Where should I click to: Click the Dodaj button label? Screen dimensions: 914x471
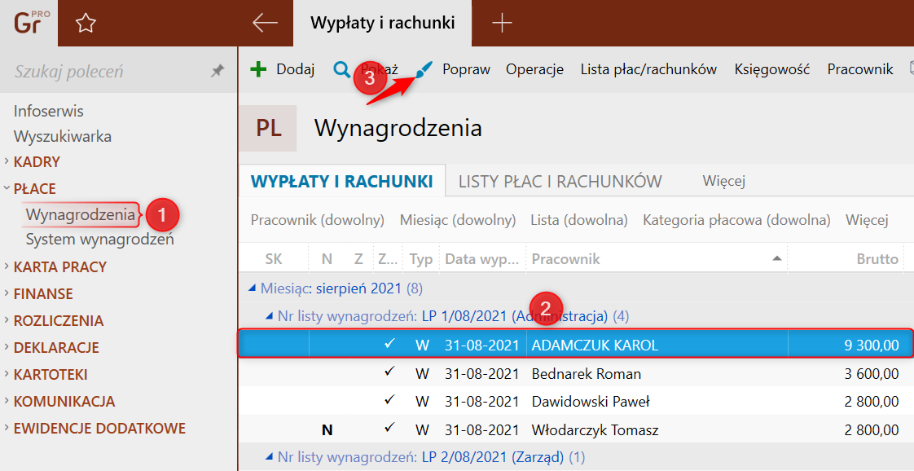[x=296, y=69]
